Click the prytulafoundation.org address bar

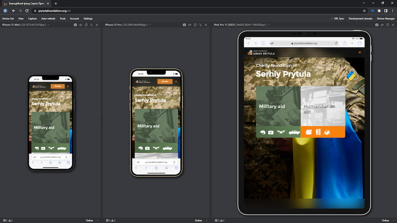198,11
